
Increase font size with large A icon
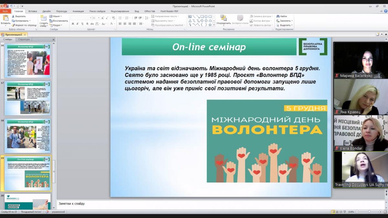click(x=102, y=18)
